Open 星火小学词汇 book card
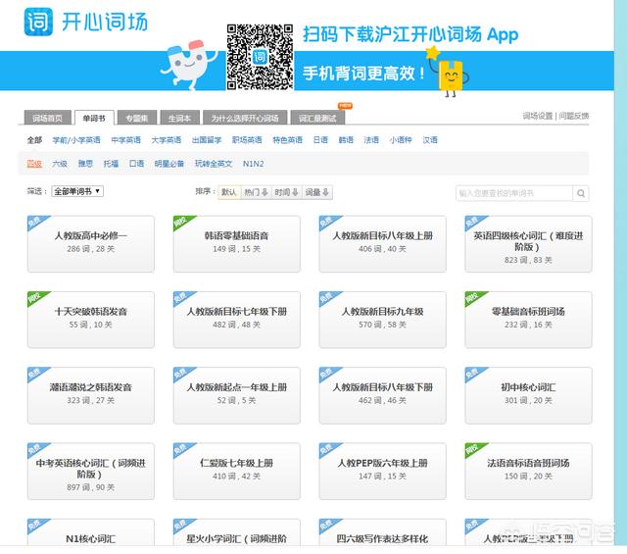This screenshot has height=554, width=627. (237, 532)
